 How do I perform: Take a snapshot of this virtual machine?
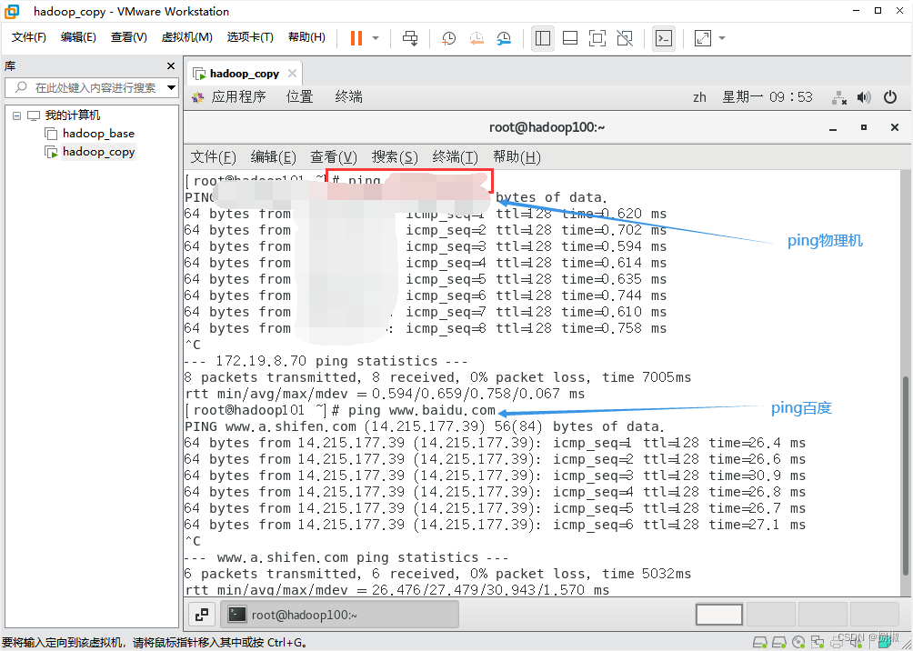(x=449, y=38)
